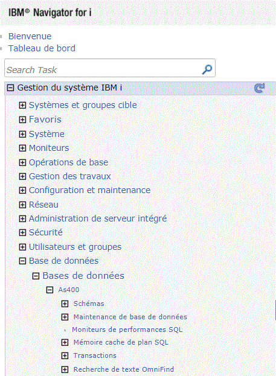Click the search magnifier icon
This screenshot has width=276, height=376.
(x=207, y=69)
